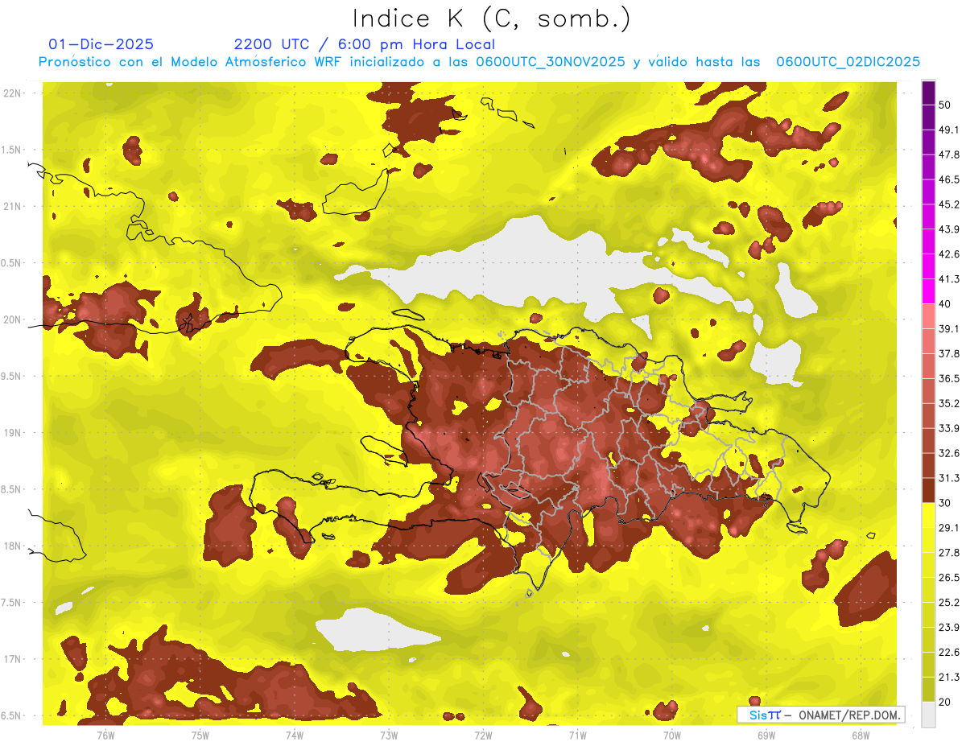Viewport: 966px width, 746px height.
Task: Click the dark purple swatch atop the colorbar
Action: click(x=928, y=93)
